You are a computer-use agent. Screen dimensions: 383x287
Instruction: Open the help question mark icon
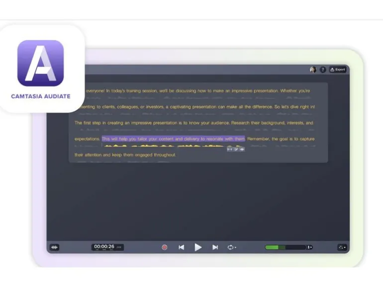(x=323, y=70)
